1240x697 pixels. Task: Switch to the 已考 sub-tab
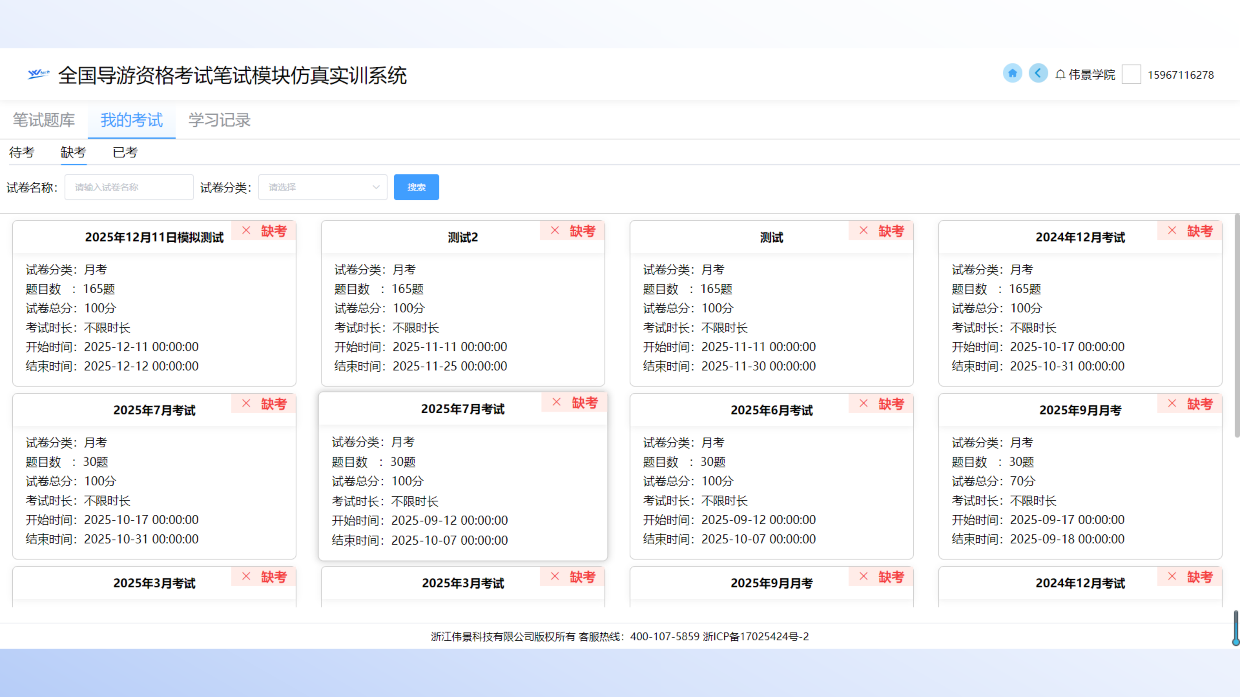pyautogui.click(x=125, y=153)
